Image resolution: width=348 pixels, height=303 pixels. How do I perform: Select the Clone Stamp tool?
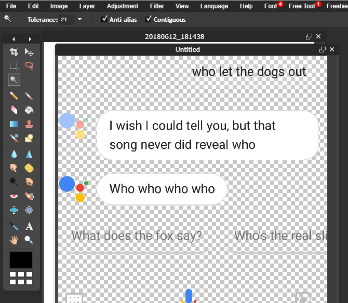[29, 124]
